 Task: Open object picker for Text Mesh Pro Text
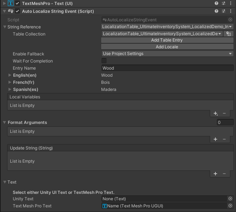[230, 206]
